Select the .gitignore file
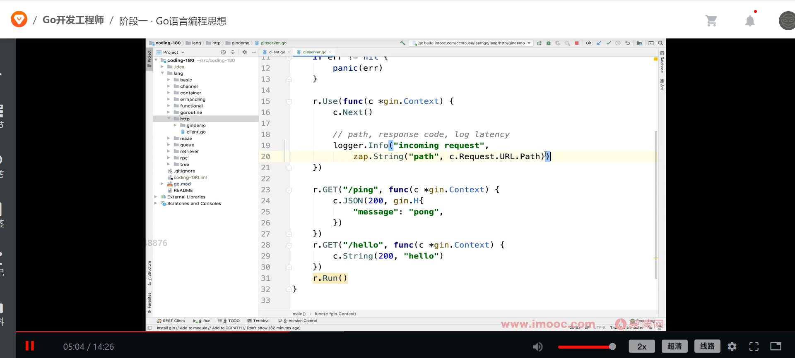This screenshot has height=358, width=795. click(x=184, y=171)
